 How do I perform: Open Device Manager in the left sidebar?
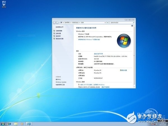pos(59,31)
